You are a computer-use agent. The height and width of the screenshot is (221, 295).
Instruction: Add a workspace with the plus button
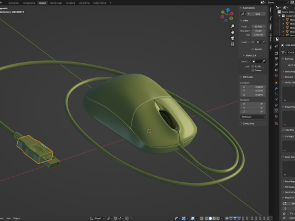tap(111, 3)
